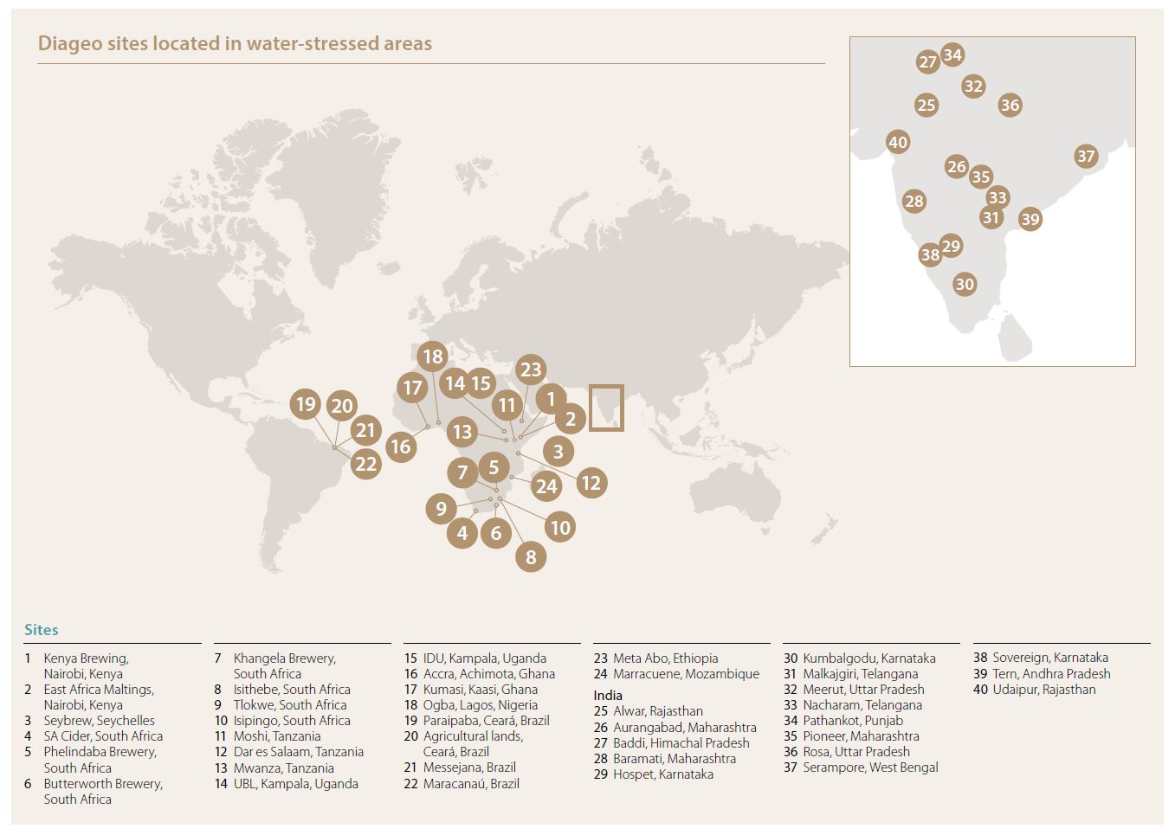1175x835 pixels.
Task: Click marker 30 in southern India inset
Action: [x=964, y=285]
